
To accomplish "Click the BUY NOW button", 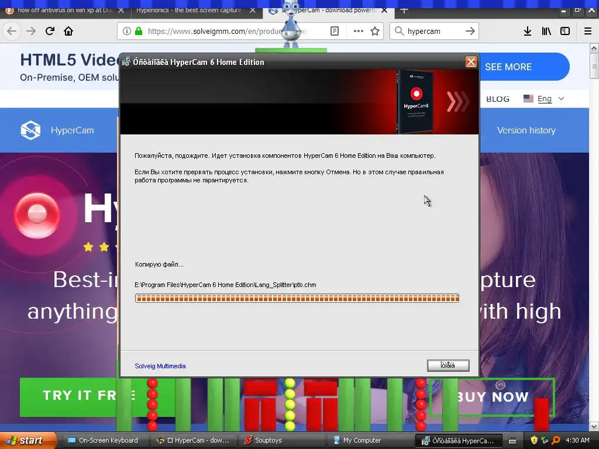I will point(492,397).
